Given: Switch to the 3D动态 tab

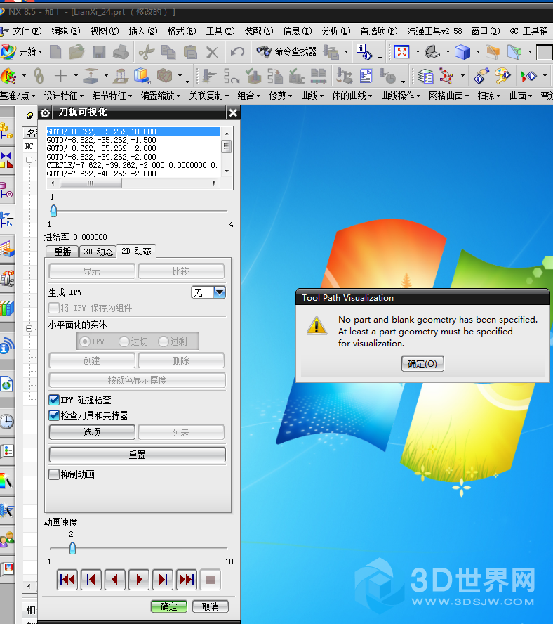Looking at the screenshot, I should [x=98, y=252].
